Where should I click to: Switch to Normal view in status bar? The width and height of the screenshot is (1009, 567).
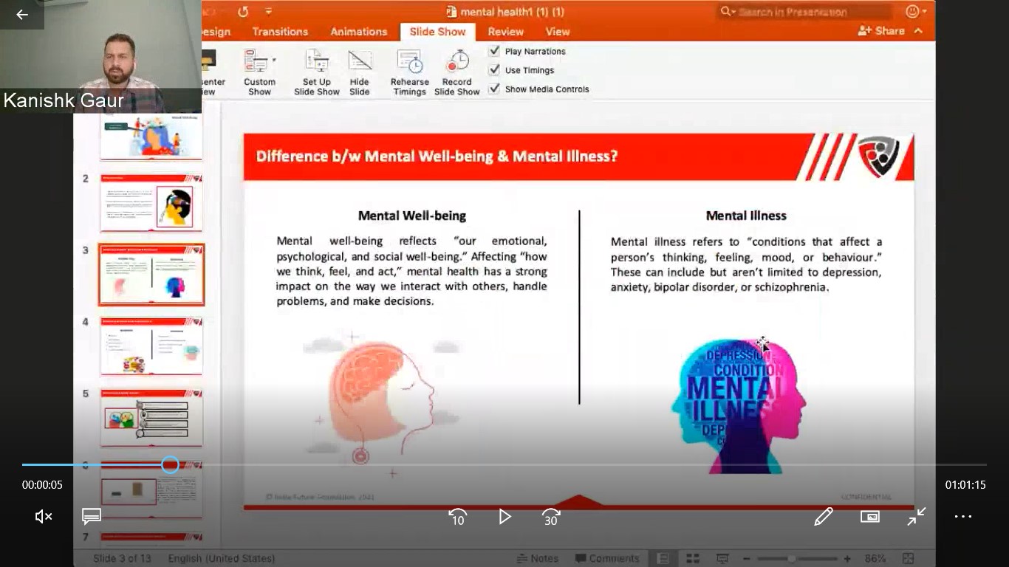click(x=663, y=558)
